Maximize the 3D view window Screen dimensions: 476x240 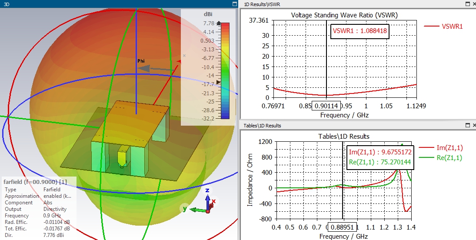point(234,4)
